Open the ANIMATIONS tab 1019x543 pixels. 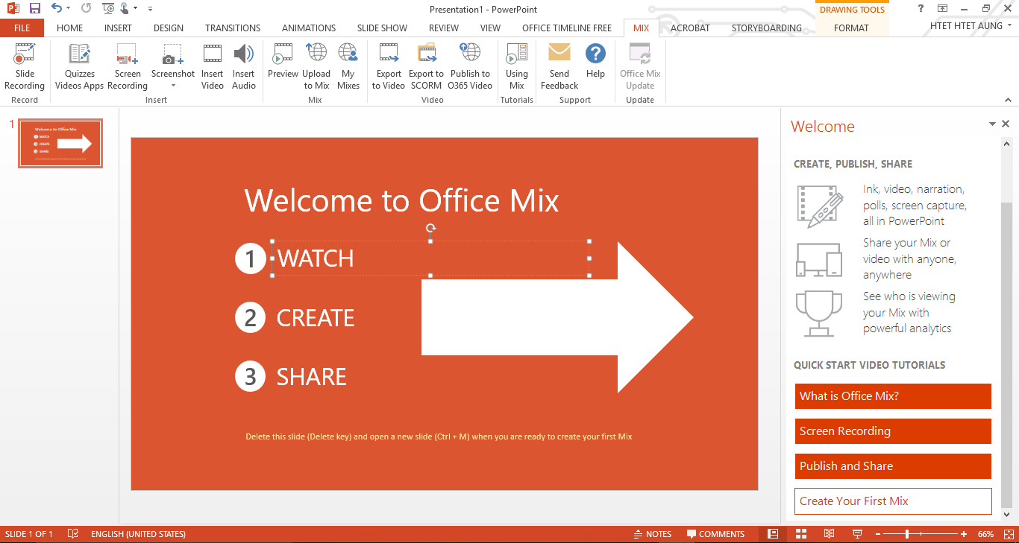pos(309,28)
